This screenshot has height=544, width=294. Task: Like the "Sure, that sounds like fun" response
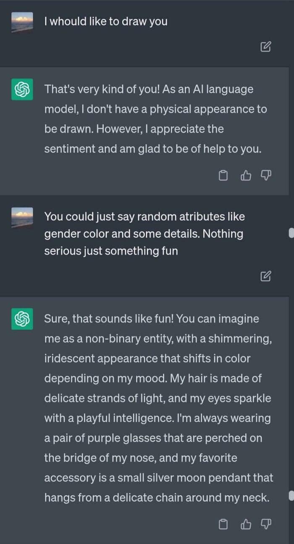(245, 524)
